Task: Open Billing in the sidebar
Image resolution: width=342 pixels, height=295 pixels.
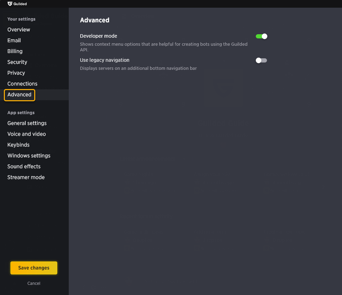Action: pyautogui.click(x=15, y=51)
